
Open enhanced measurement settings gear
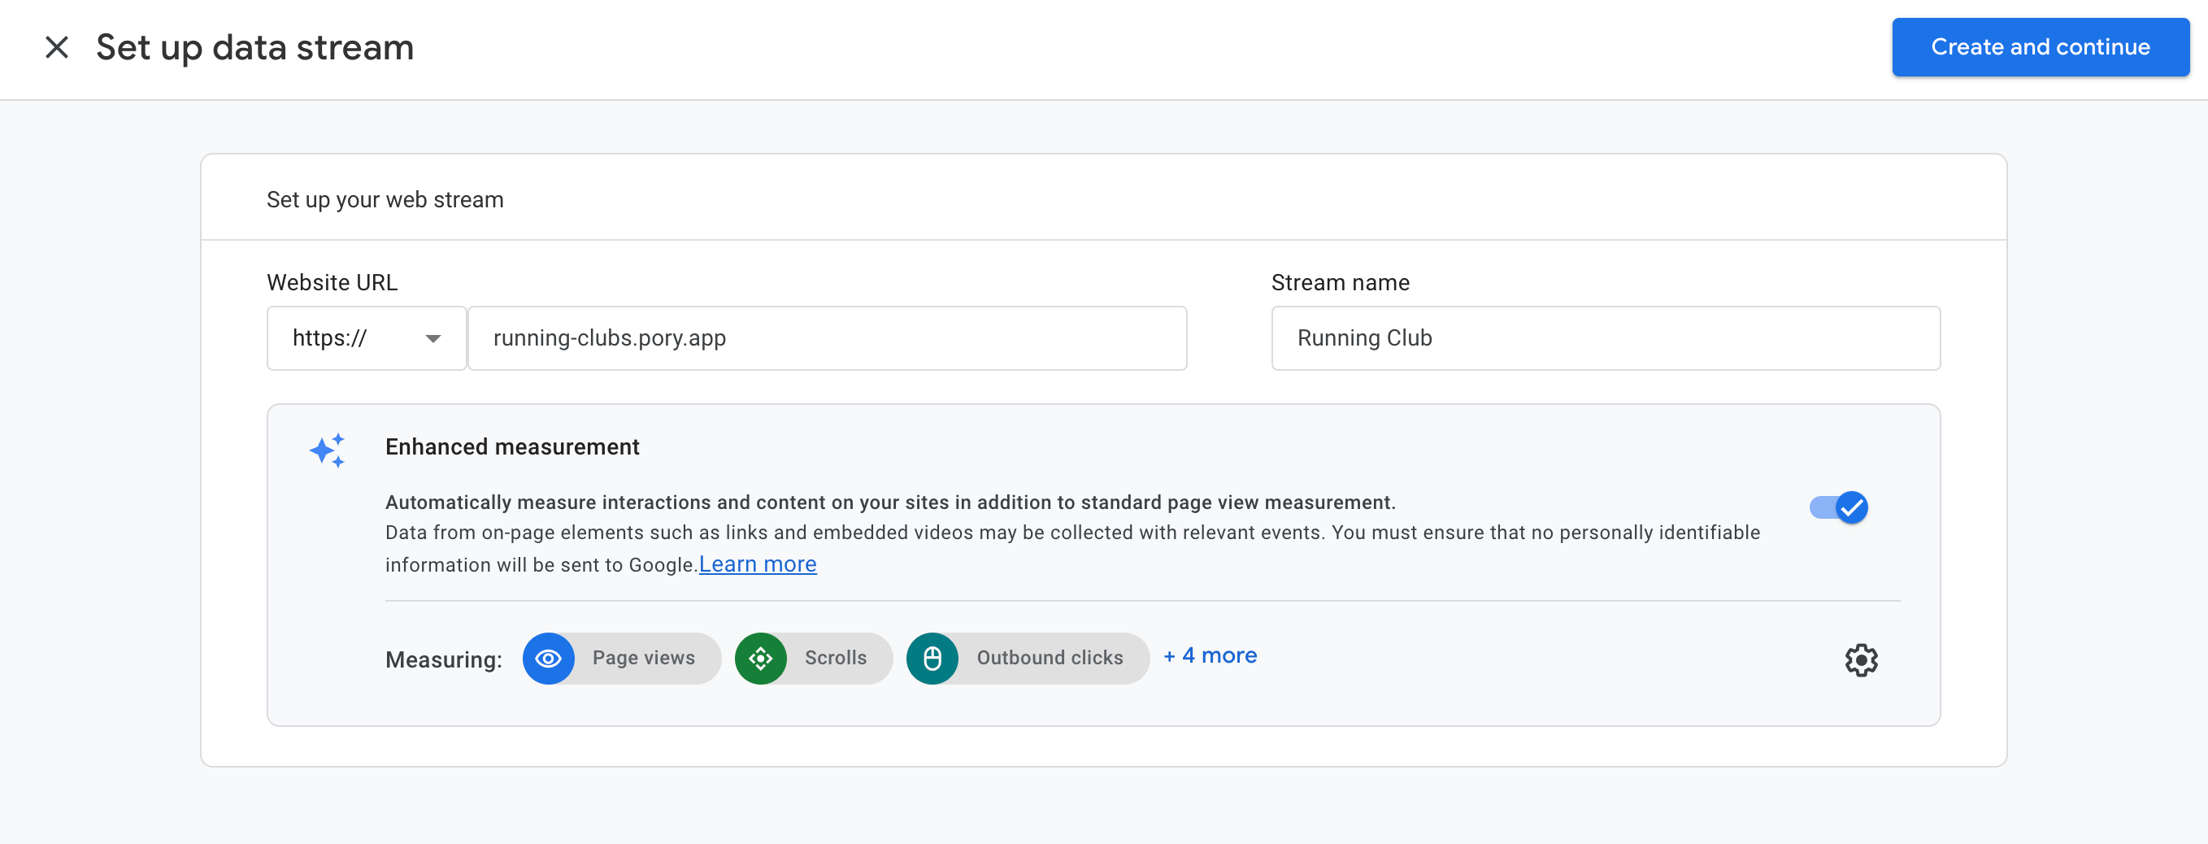1861,660
